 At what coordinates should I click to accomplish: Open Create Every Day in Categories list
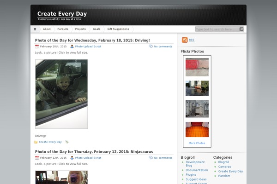pos(230,171)
